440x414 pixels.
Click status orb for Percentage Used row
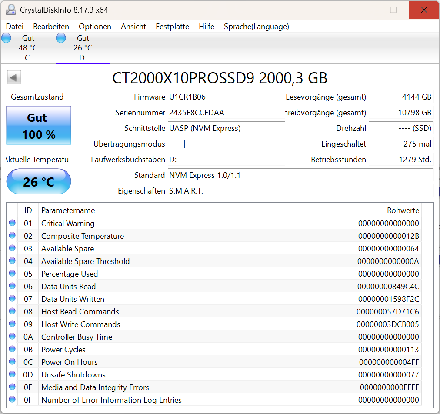(x=12, y=274)
